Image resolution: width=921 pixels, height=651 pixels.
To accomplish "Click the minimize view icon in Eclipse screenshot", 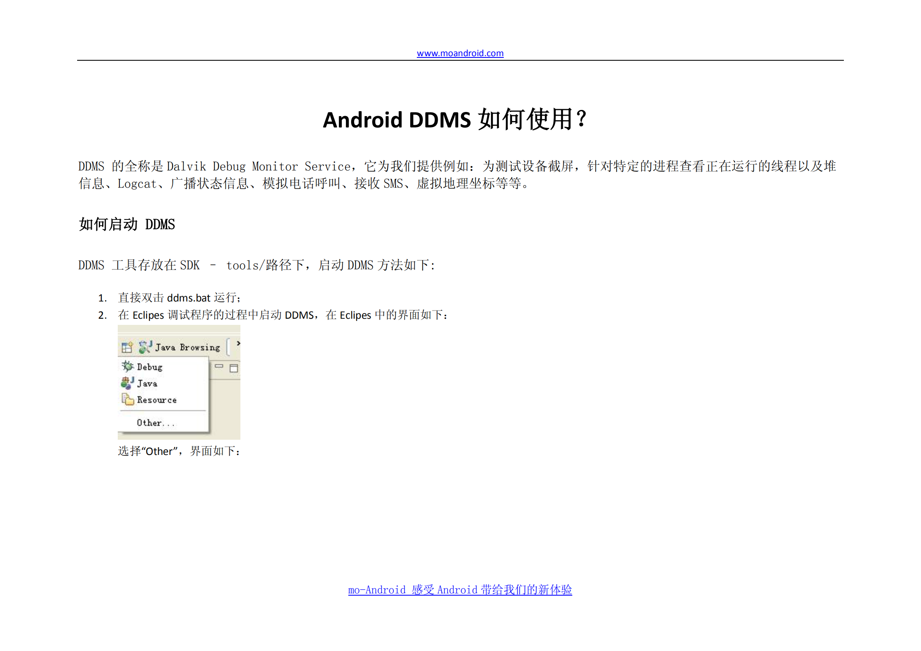I will point(219,366).
